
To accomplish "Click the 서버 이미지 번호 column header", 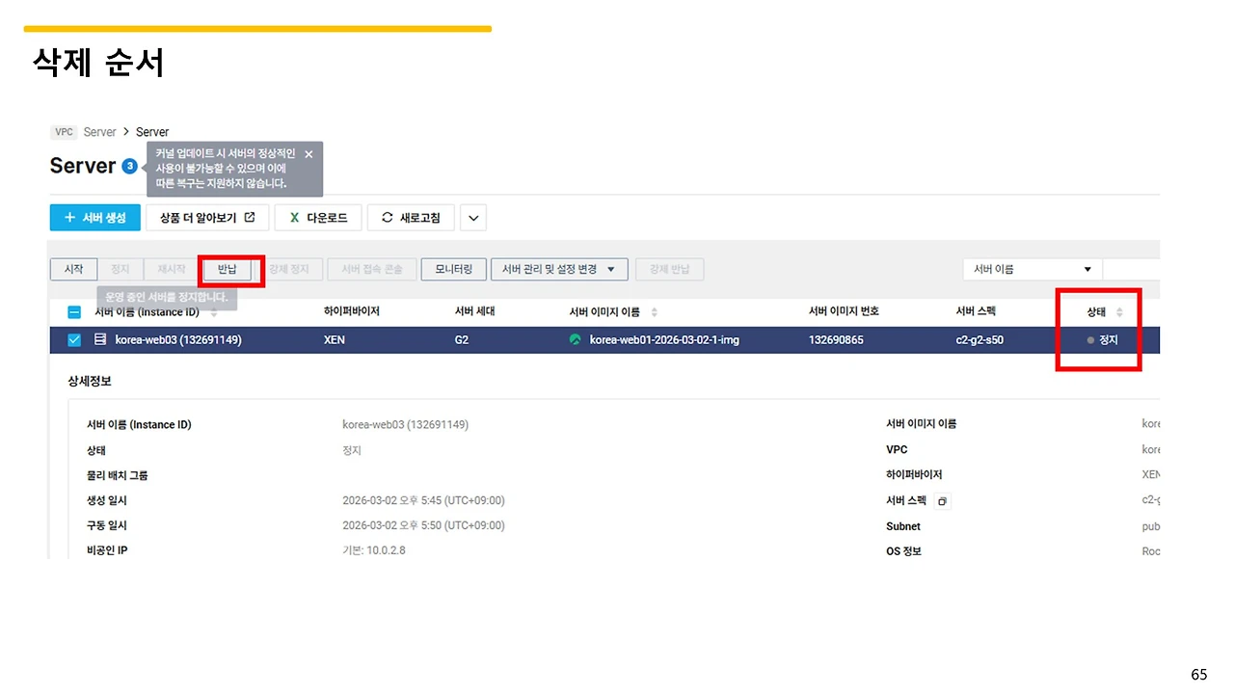I will 844,311.
